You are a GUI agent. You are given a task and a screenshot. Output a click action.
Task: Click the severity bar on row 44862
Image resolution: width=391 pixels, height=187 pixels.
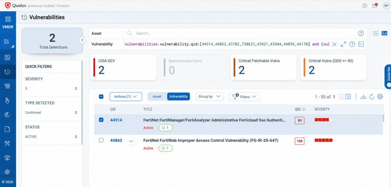[323, 140]
